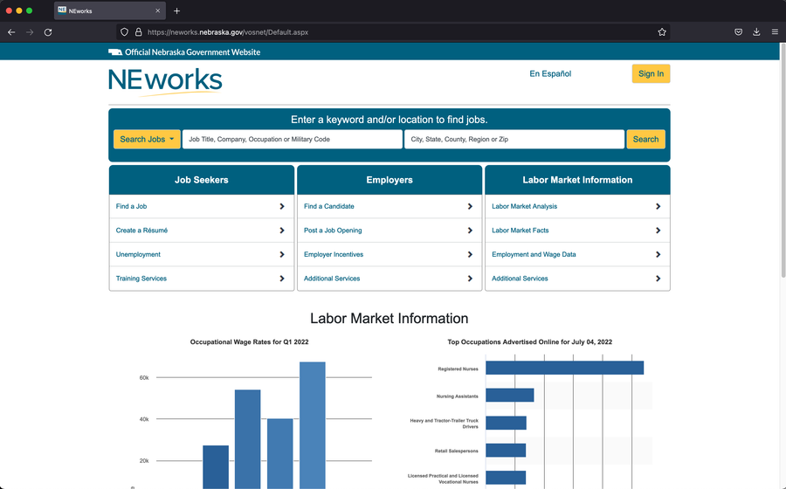
Task: Click the NEworks logo
Action: pyautogui.click(x=165, y=80)
